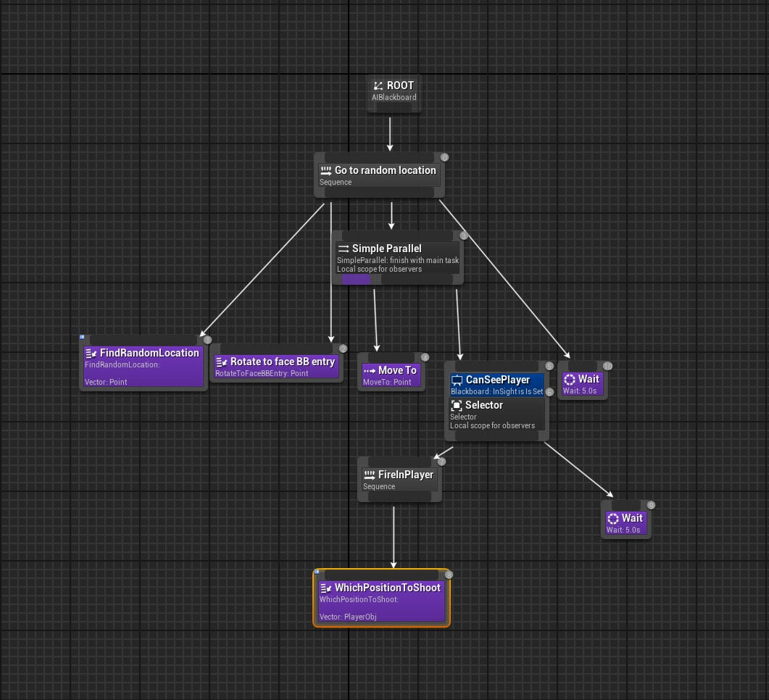Viewport: 769px width, 700px height.
Task: Click the blue corner marker on WhichPositionToShoot
Action: pos(317,572)
